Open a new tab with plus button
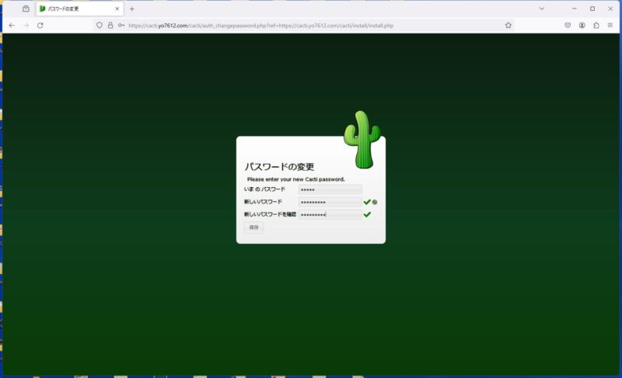Image resolution: width=622 pixels, height=378 pixels. (x=131, y=9)
